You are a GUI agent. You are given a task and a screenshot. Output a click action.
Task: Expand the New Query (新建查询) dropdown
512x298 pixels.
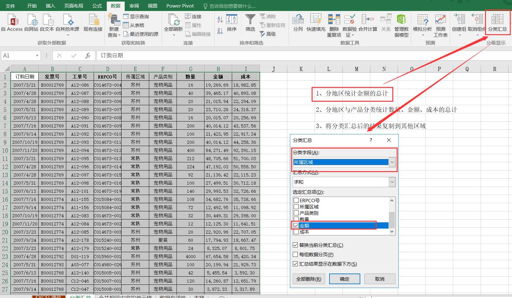tap(119, 35)
